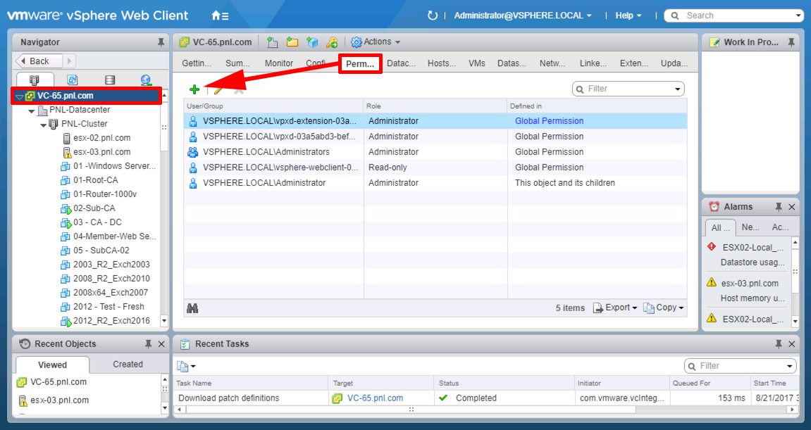Close the Alarms panel
Screen dimensions: 811x430
[x=792, y=207]
